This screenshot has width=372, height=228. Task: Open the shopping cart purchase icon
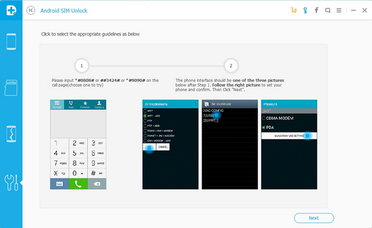294,11
